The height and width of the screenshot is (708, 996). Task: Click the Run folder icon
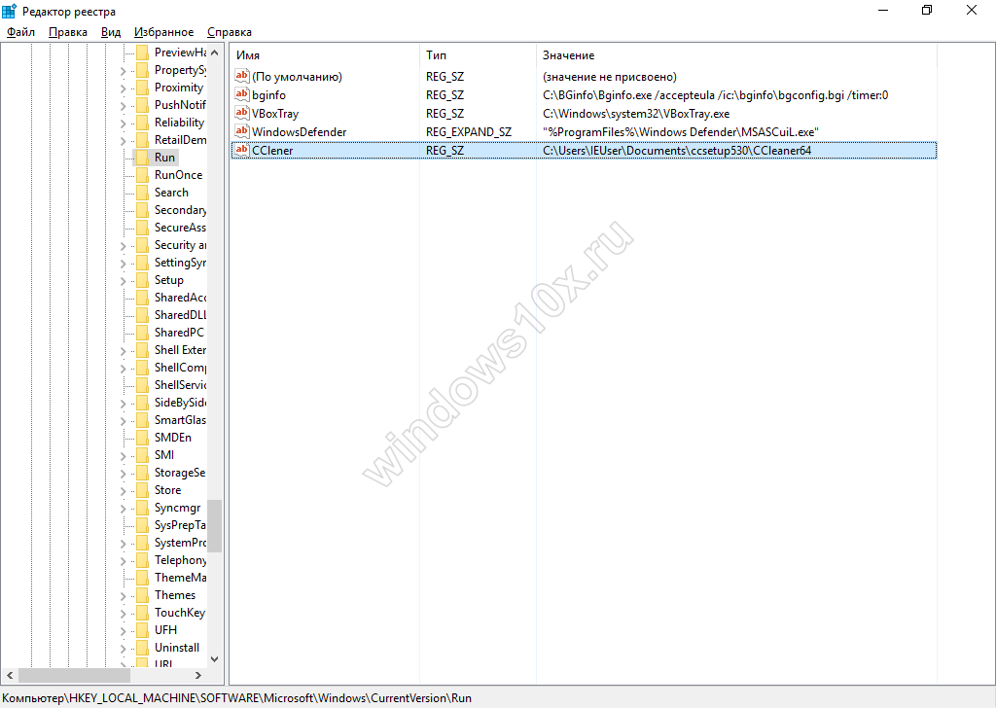pyautogui.click(x=142, y=157)
